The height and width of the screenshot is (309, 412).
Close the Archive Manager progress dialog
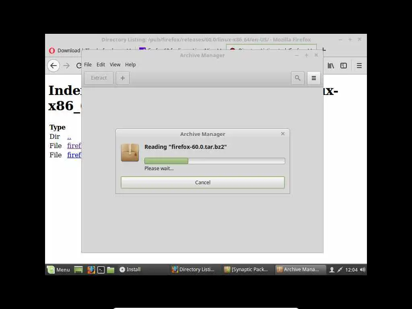[283, 134]
